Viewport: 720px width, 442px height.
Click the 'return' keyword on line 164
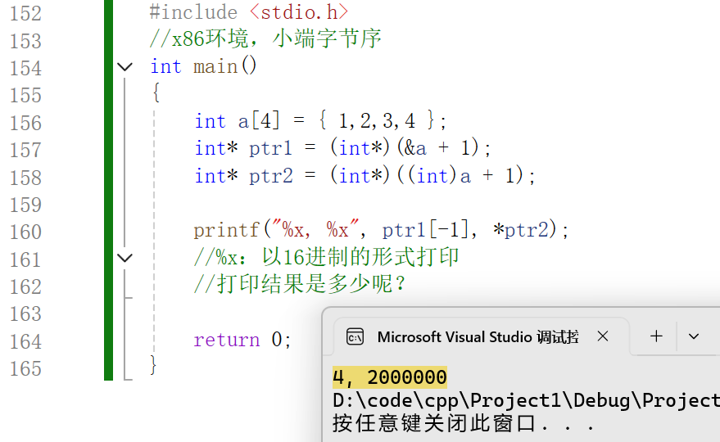pyautogui.click(x=226, y=341)
